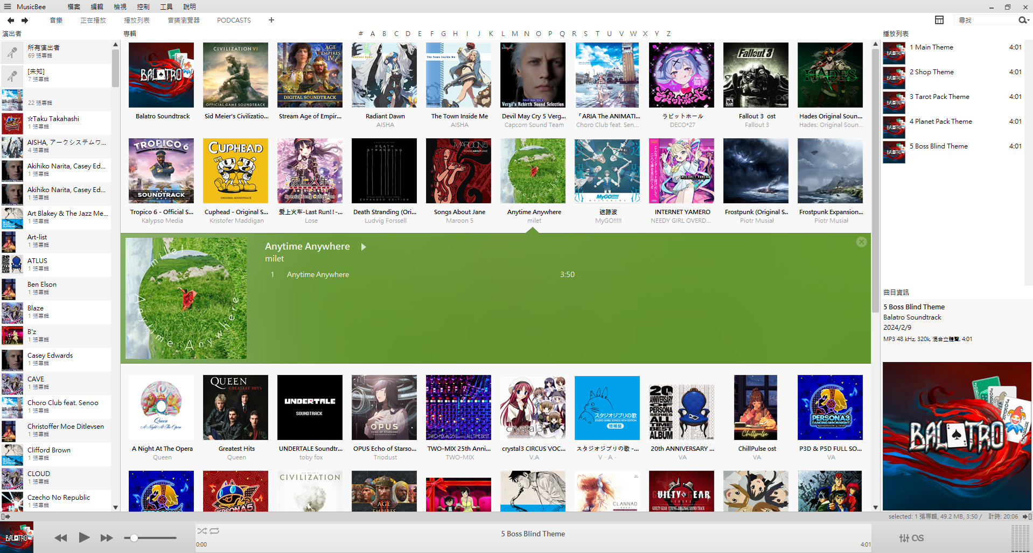
Task: Open the panel layout icon near search
Action: (939, 20)
